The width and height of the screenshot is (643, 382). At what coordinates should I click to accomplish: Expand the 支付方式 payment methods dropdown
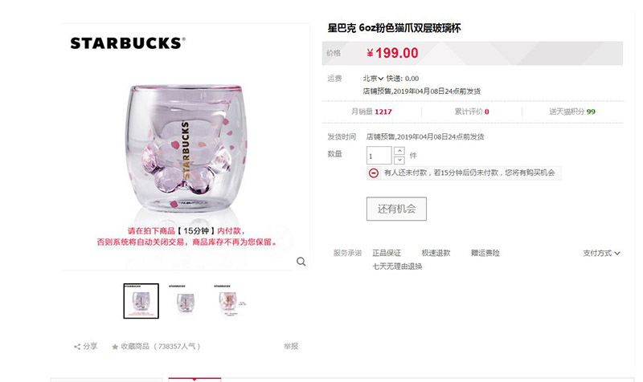[x=601, y=253]
